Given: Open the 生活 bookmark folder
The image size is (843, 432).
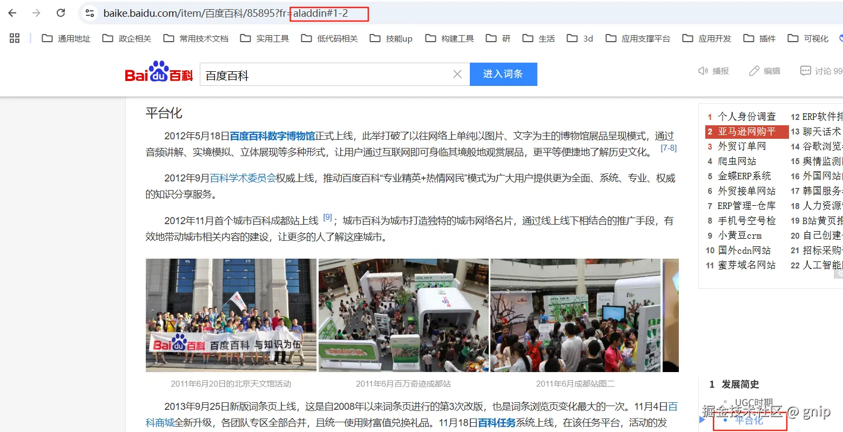Looking at the screenshot, I should click(x=539, y=38).
